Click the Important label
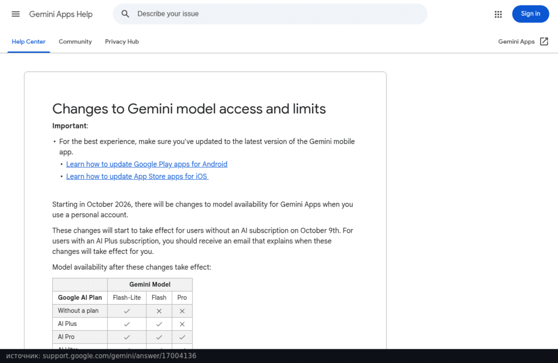558x363 pixels. point(70,126)
